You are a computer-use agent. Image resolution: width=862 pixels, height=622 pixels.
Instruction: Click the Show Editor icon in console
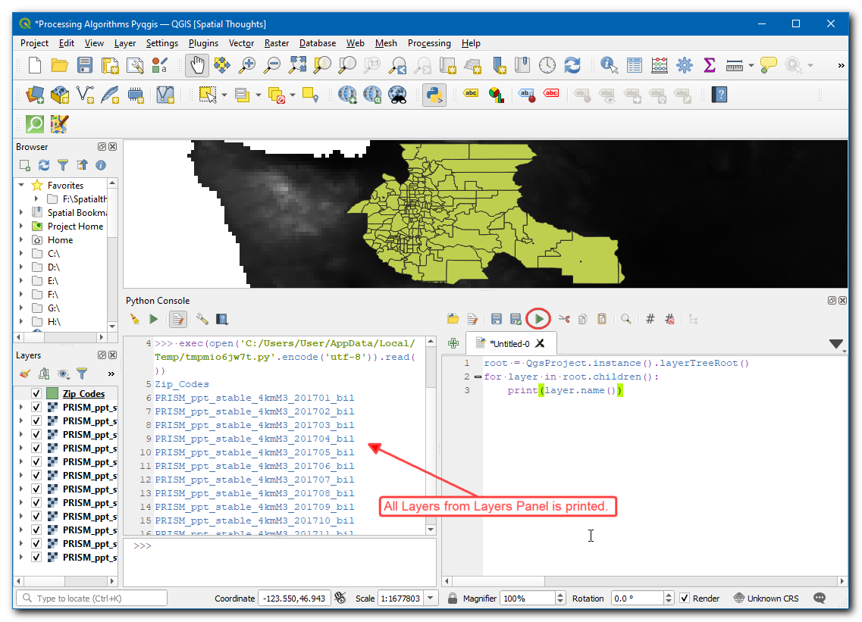pos(178,319)
